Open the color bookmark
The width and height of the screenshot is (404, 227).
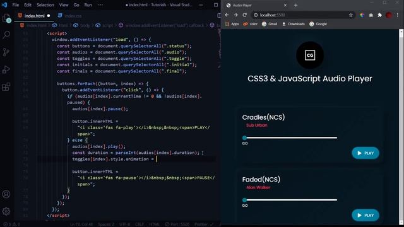point(250,24)
